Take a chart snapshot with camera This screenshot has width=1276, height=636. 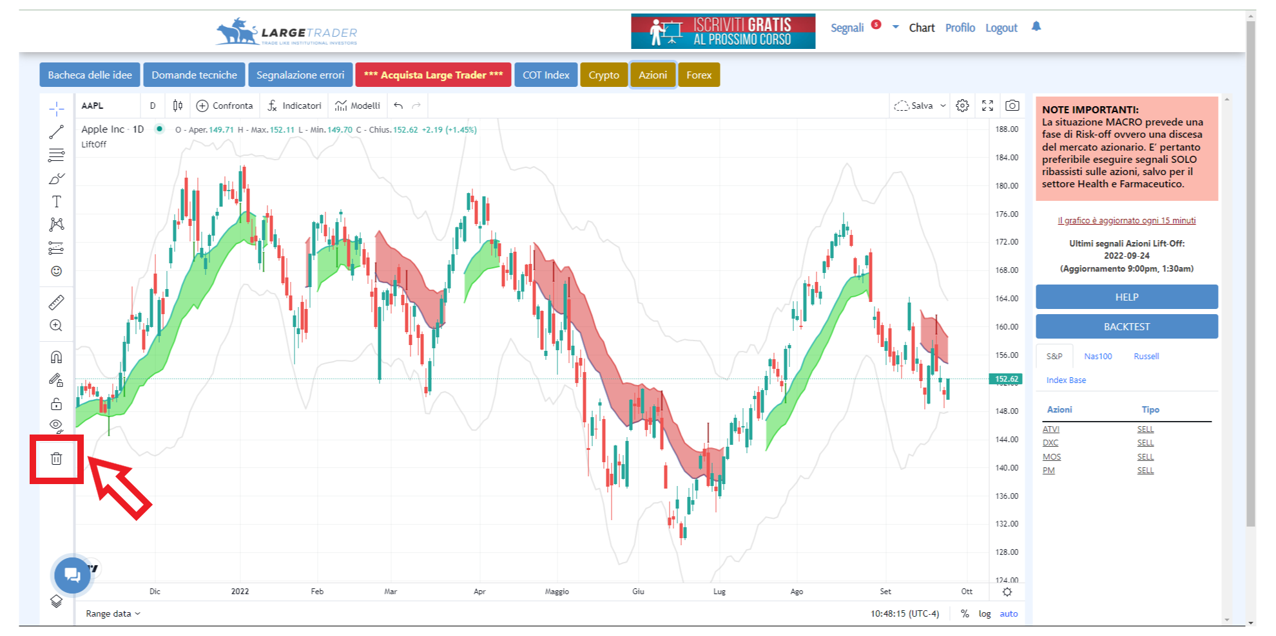[1012, 106]
